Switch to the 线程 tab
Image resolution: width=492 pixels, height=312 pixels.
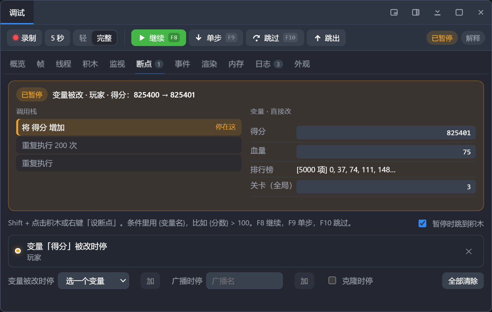64,64
